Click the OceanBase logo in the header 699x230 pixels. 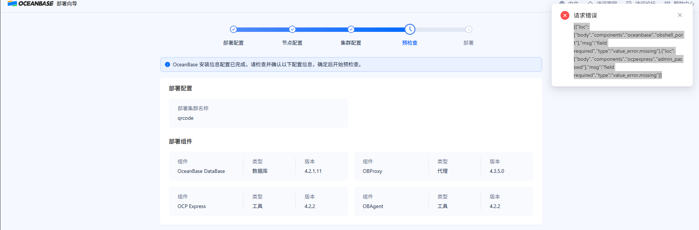tap(30, 4)
